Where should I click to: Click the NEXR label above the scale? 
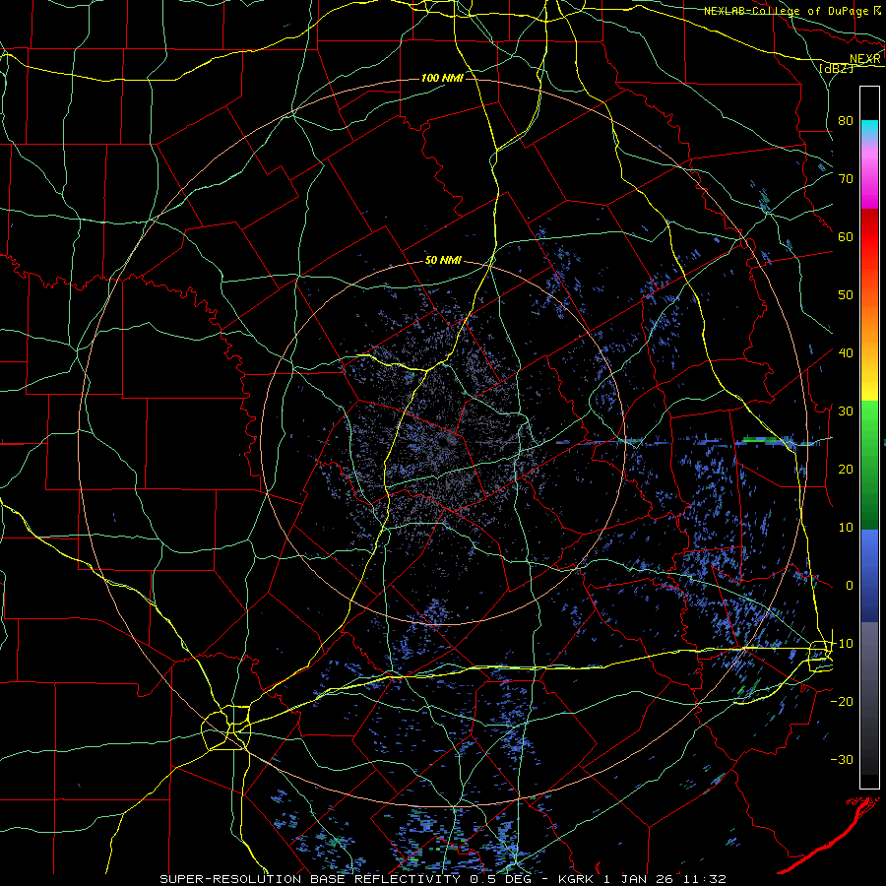point(865,59)
